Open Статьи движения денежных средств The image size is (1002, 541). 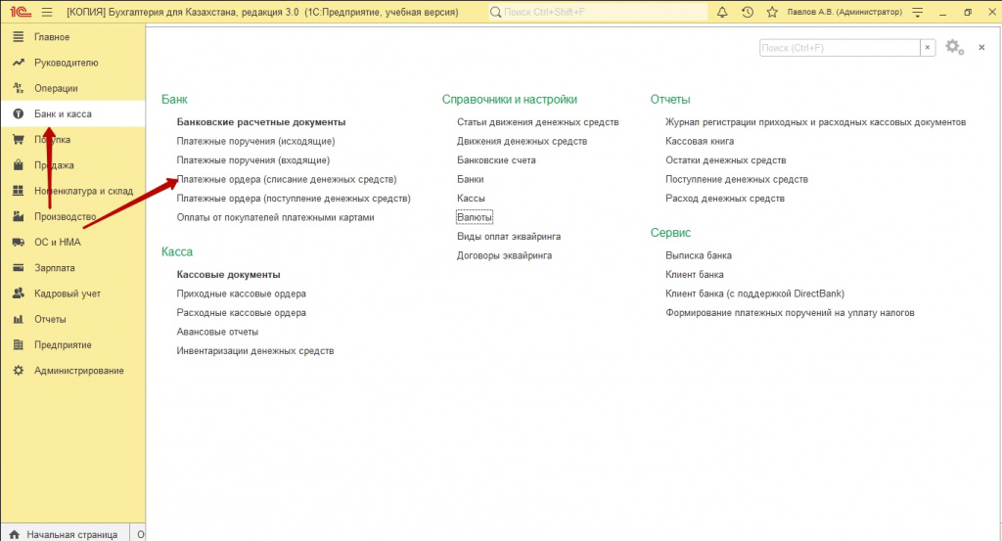537,122
